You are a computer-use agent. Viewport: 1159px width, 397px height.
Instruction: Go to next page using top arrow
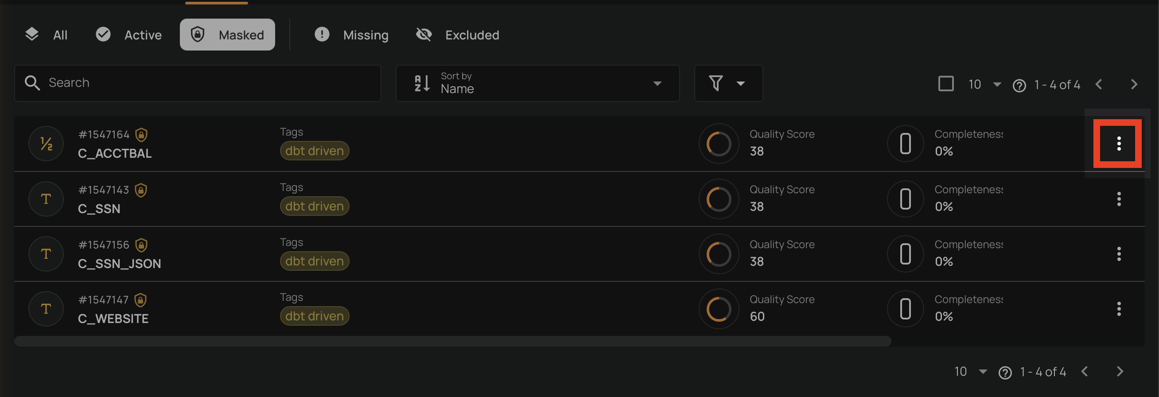[1134, 84]
